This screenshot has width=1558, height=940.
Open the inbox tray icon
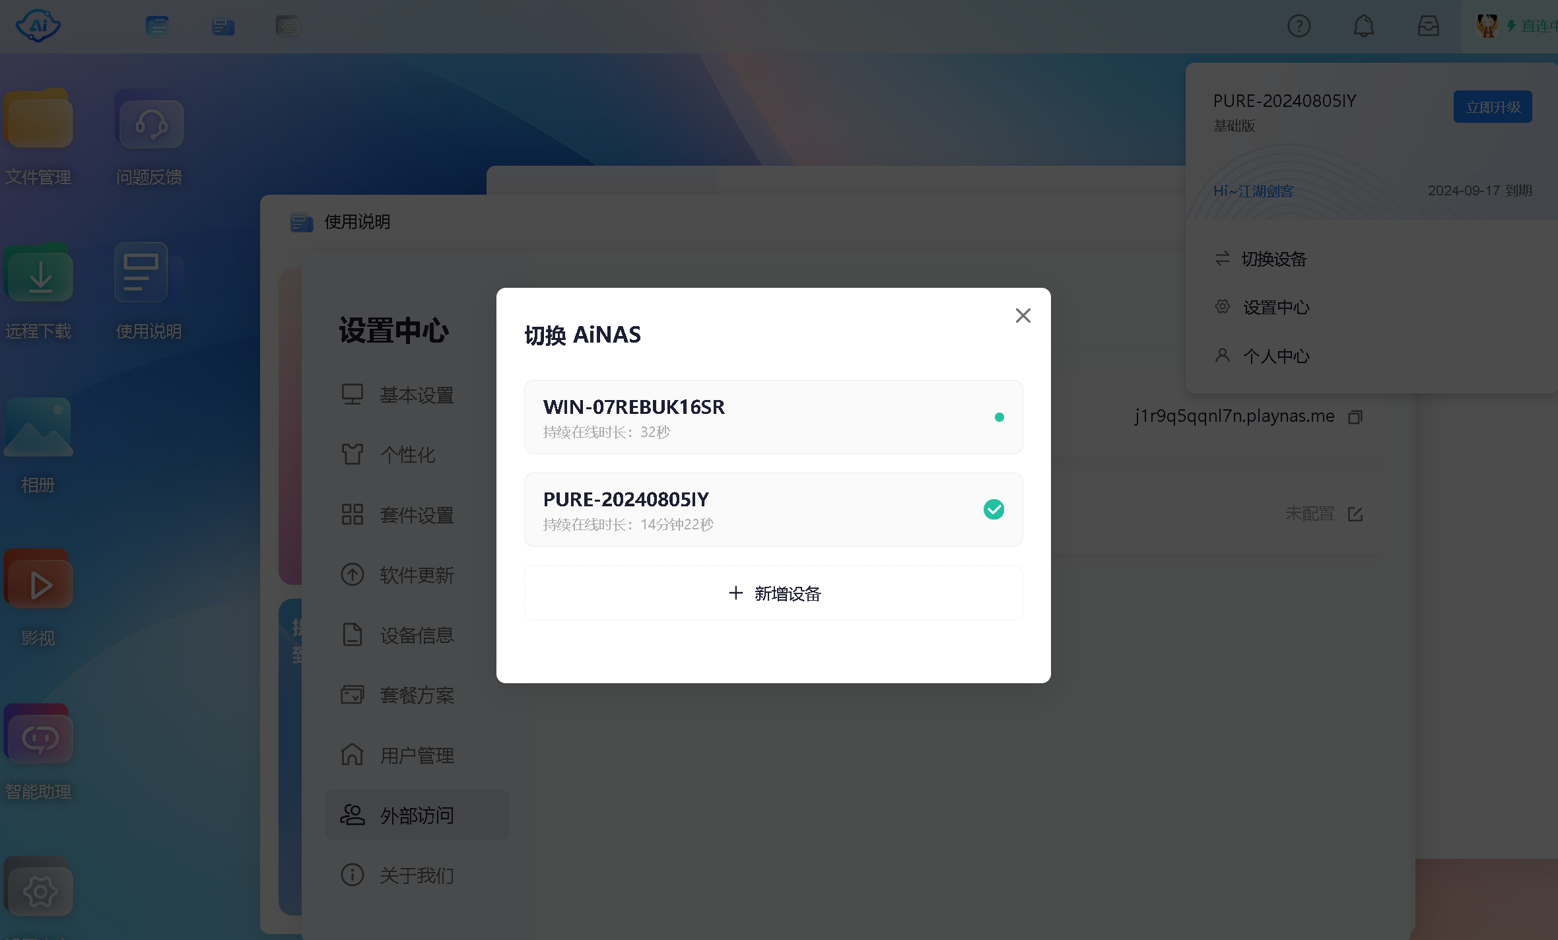coord(1428,26)
